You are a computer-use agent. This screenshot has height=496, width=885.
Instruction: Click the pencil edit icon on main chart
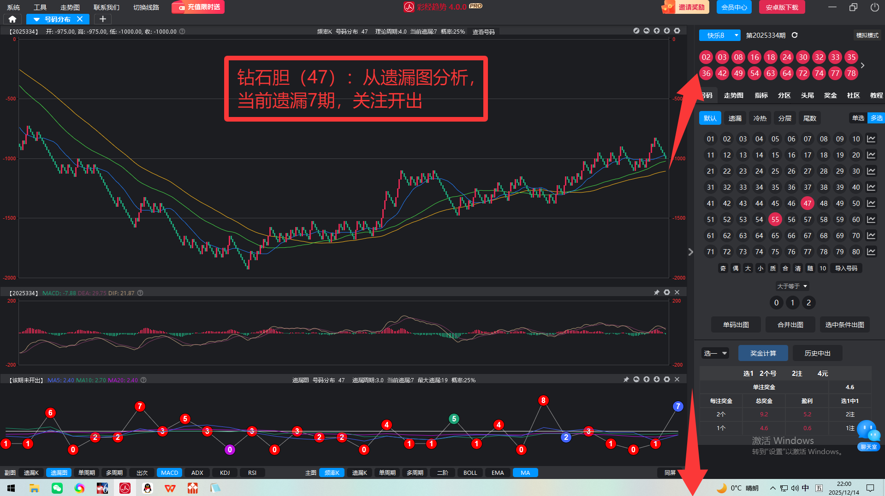click(x=636, y=31)
